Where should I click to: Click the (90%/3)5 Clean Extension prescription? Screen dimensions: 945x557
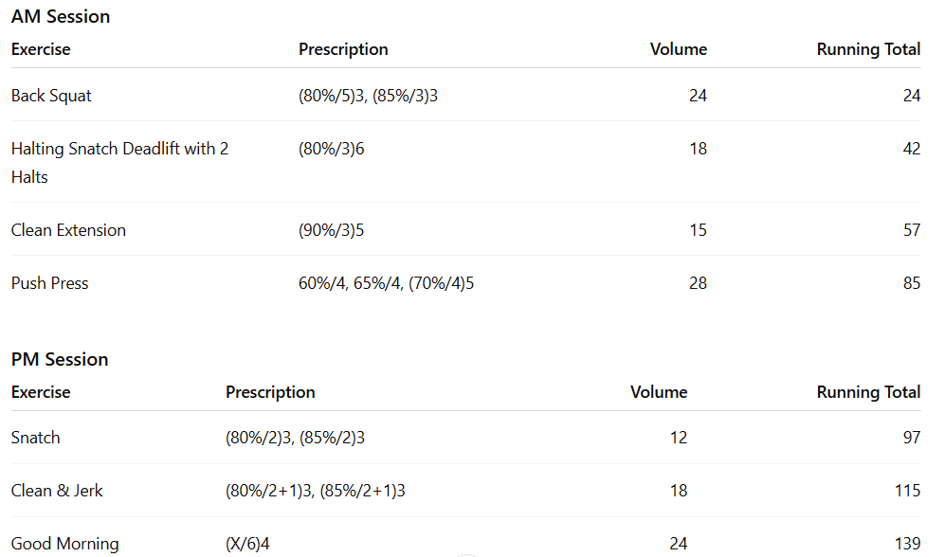(x=331, y=230)
